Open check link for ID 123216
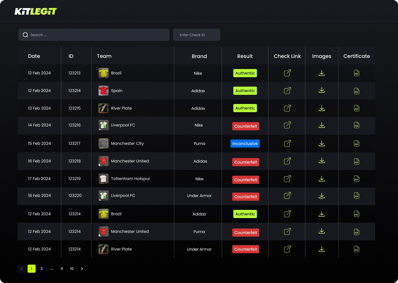This screenshot has width=398, height=283. tap(287, 125)
